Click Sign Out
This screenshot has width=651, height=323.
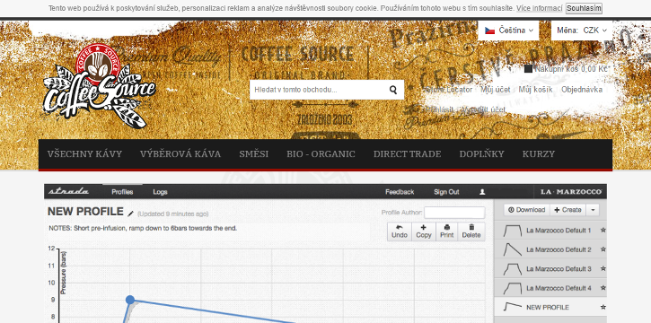point(446,192)
